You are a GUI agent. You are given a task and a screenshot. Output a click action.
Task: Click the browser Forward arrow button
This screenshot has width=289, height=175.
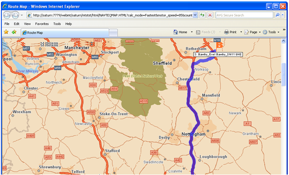[15, 15]
